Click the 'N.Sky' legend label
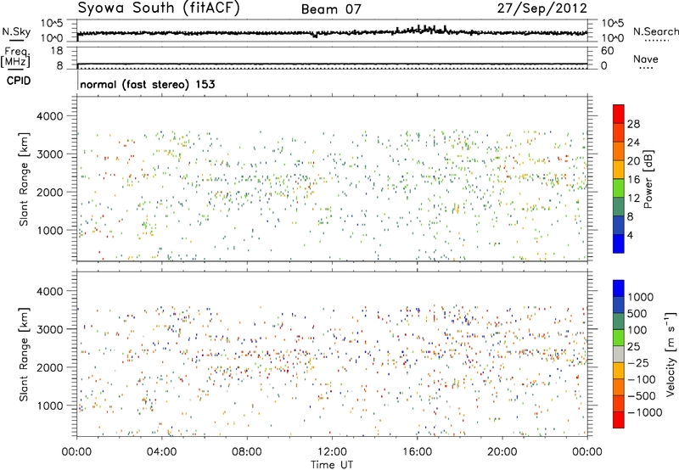The width and height of the screenshot is (679, 470). click(x=16, y=31)
